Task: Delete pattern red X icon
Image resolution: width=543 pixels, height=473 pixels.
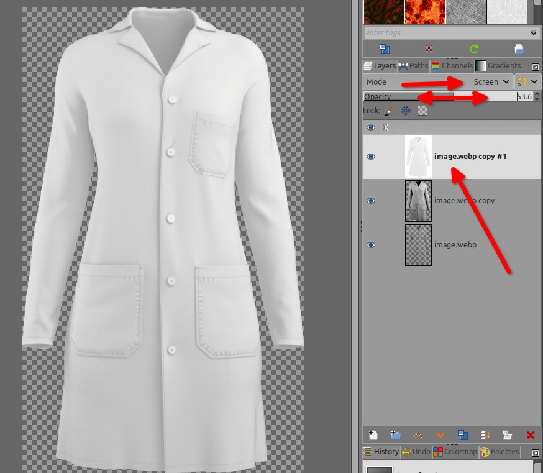Action: [x=429, y=49]
